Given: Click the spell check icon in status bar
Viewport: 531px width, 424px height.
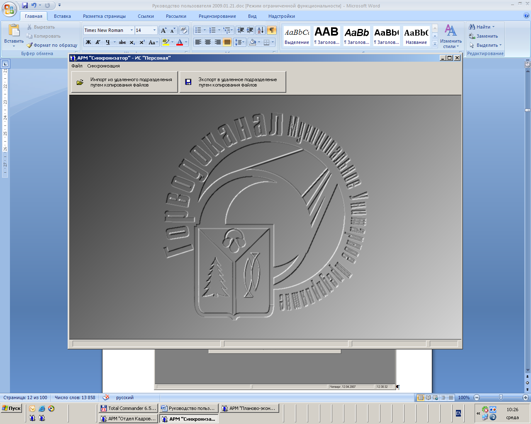Looking at the screenshot, I should coord(106,397).
